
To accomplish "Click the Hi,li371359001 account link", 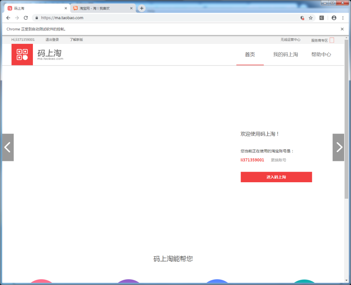I will tap(23, 40).
